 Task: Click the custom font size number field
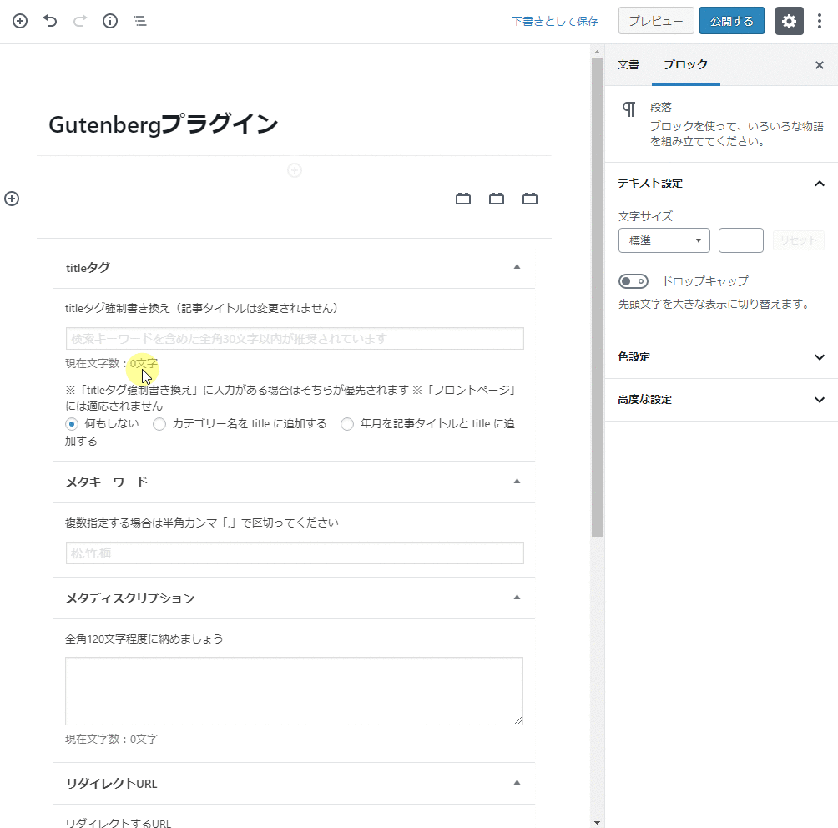740,240
